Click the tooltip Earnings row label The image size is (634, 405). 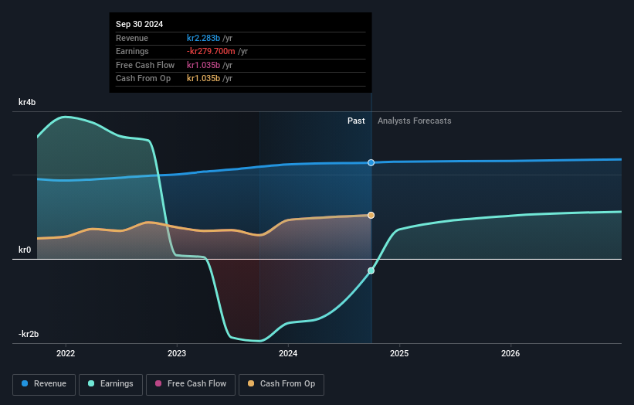coord(132,51)
